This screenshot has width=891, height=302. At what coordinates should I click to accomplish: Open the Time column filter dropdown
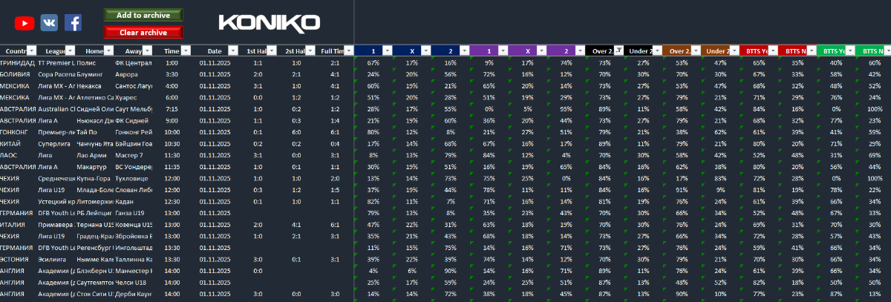coord(186,51)
